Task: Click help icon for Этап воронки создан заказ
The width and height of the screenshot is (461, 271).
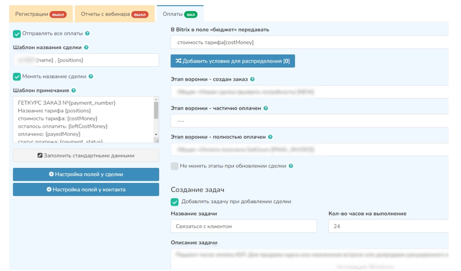Action: (x=252, y=79)
